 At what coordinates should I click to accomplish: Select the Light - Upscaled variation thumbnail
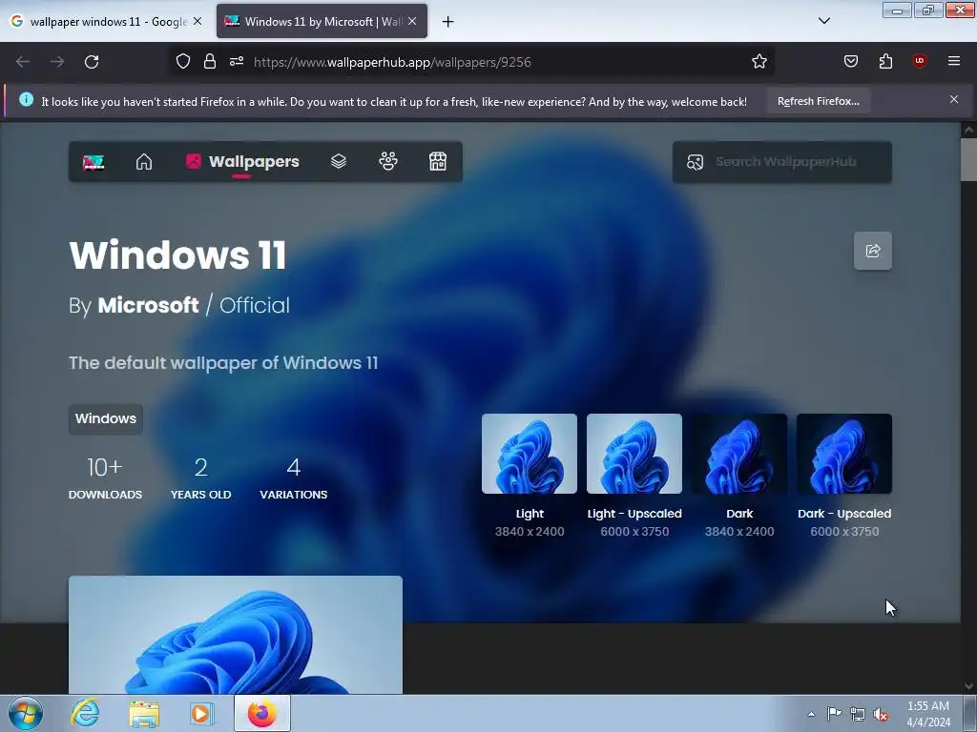tap(634, 454)
